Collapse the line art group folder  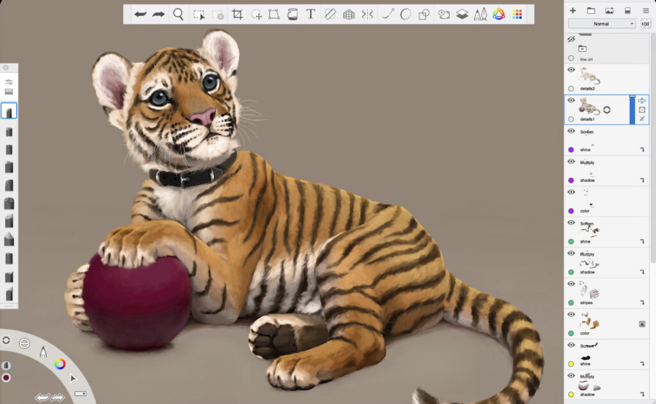tap(582, 49)
